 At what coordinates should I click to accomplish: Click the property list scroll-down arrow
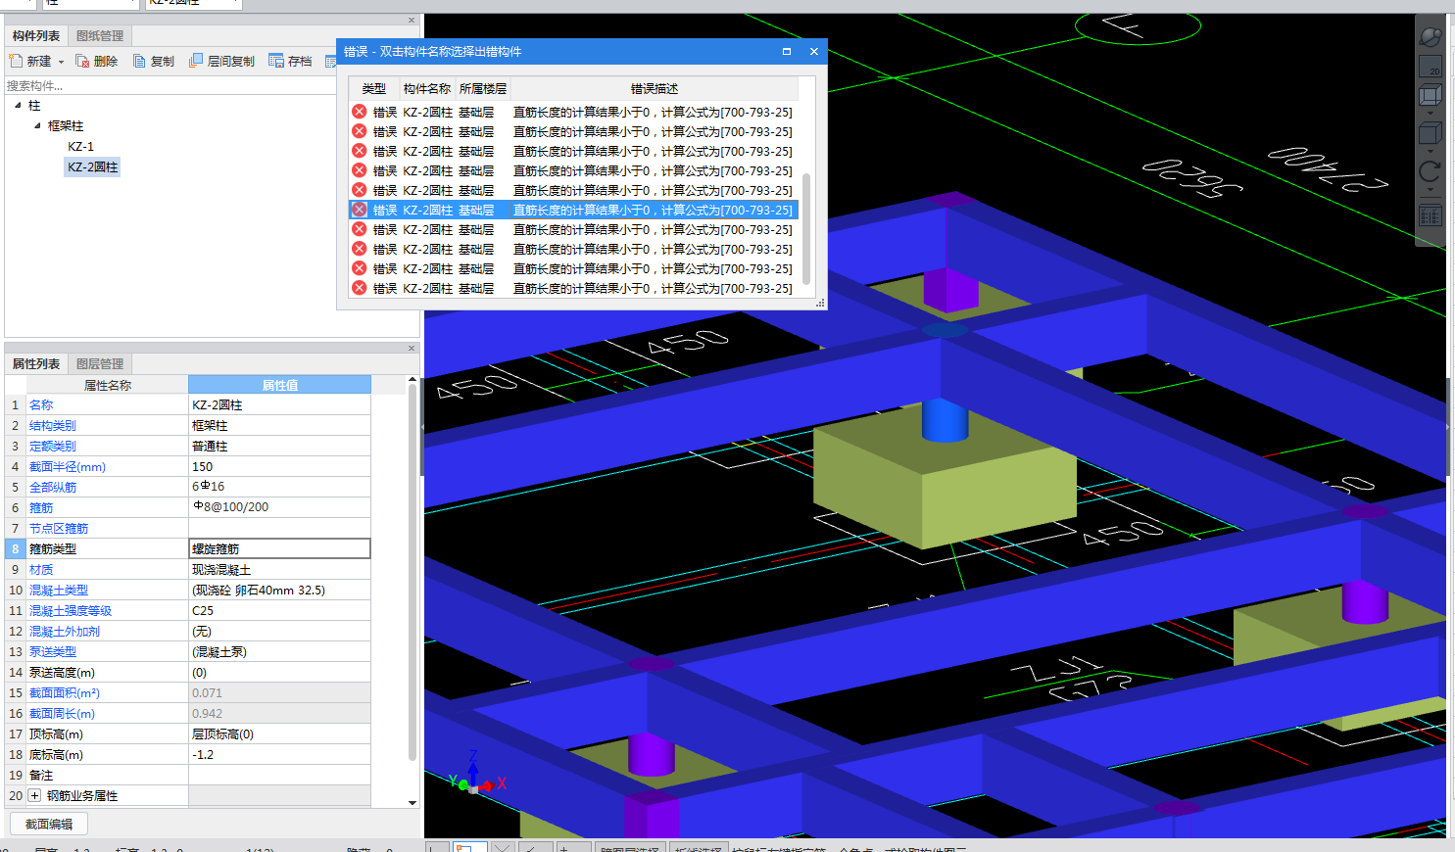412,803
